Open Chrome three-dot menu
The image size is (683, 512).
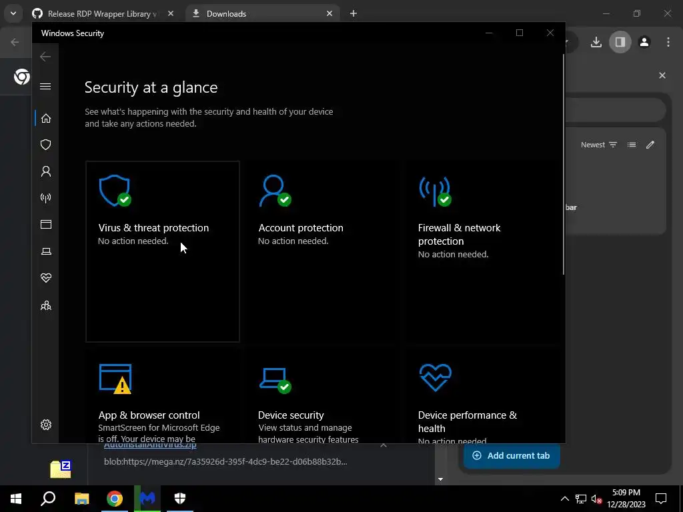(668, 42)
